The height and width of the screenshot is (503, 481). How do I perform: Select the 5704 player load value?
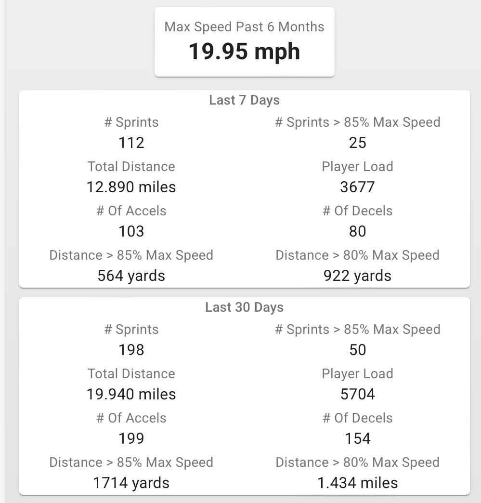click(x=357, y=394)
